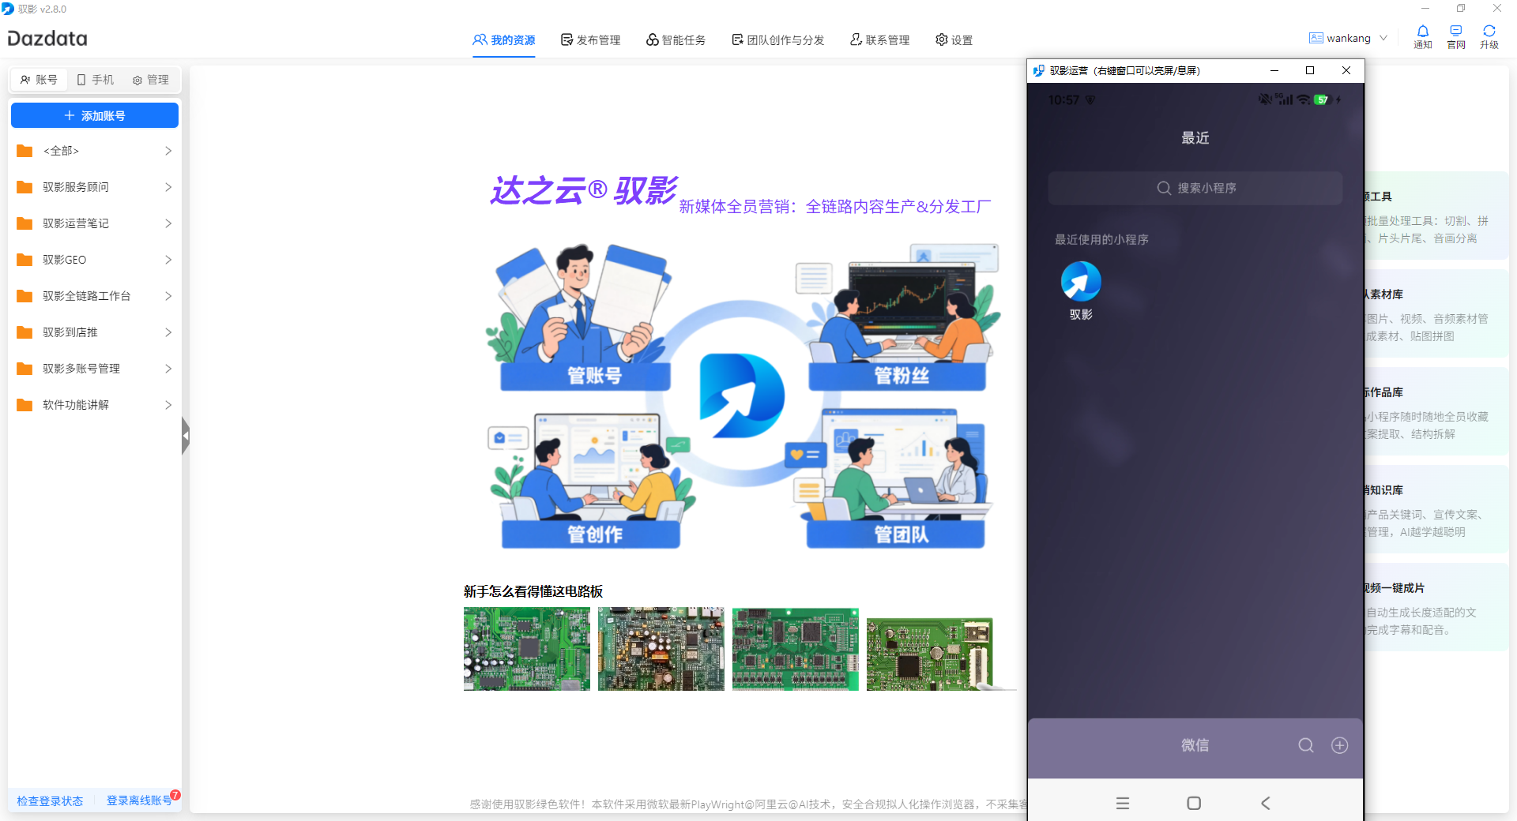Click the central 驭影 arrow logo

(741, 396)
